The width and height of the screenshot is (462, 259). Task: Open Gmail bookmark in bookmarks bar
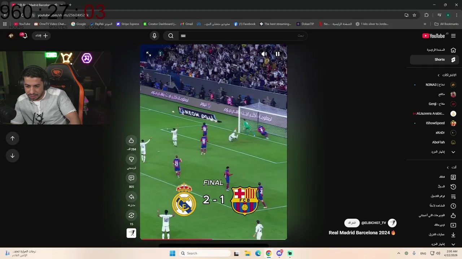pos(187,24)
